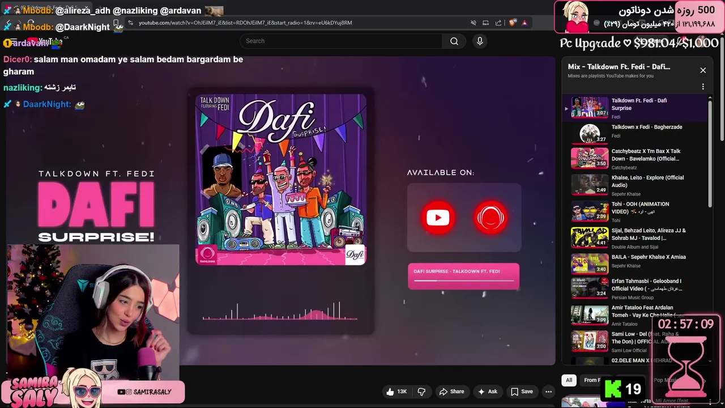Select 'Talkdown Ft. Fedi - Dafi Surprise' playlist item
Image resolution: width=725 pixels, height=408 pixels.
pos(636,108)
